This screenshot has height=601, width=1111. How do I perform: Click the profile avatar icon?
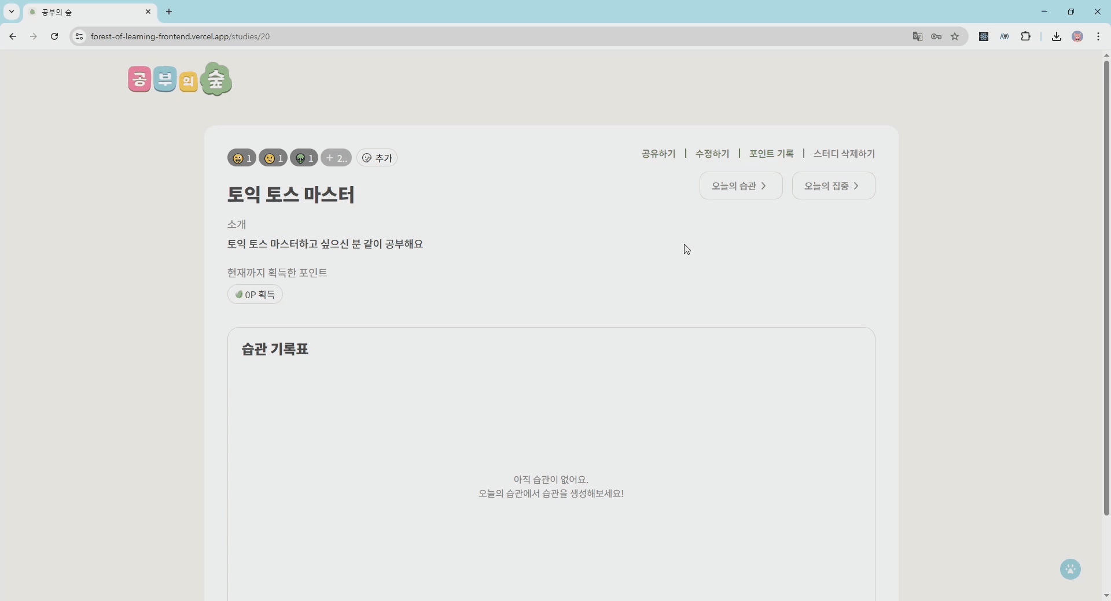point(1077,36)
